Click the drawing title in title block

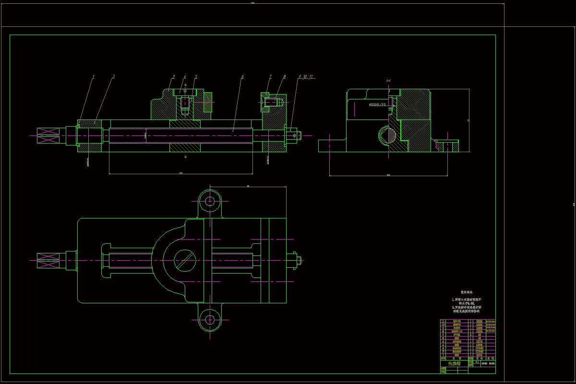(454, 364)
